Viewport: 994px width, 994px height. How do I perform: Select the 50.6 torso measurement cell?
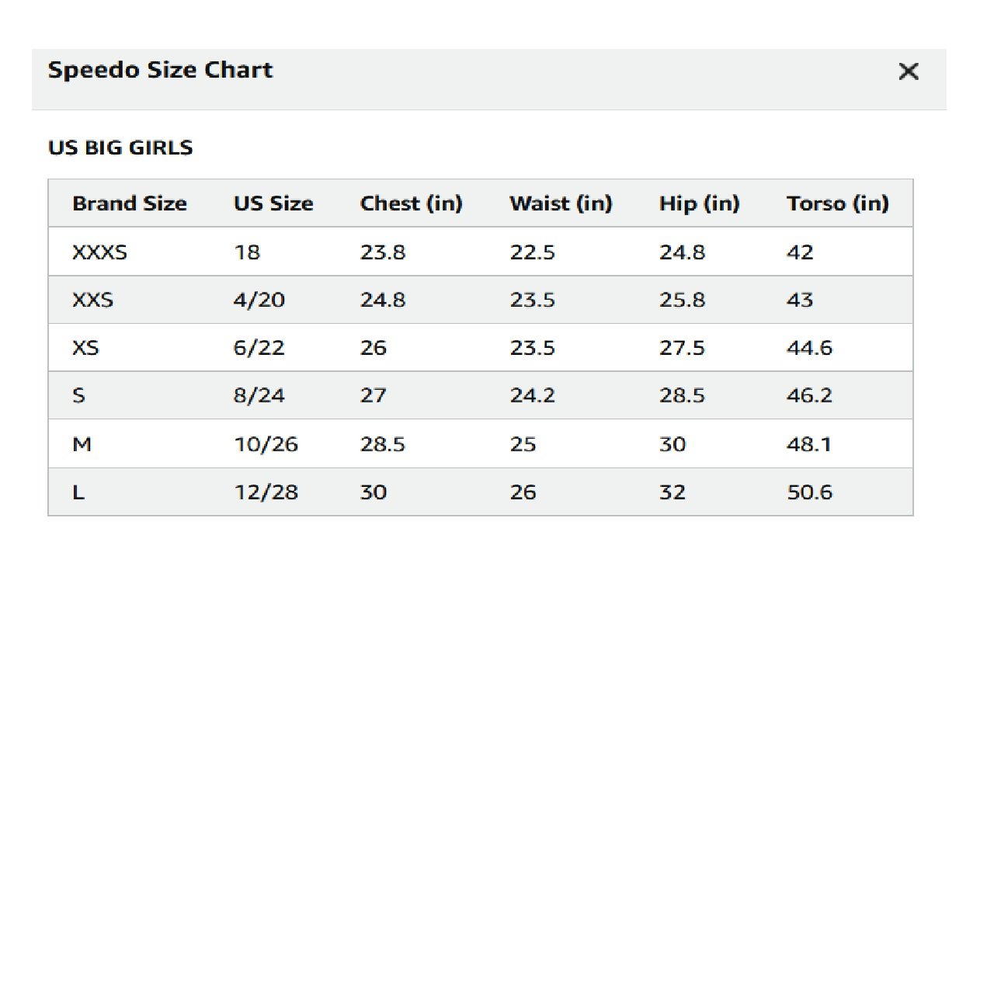809,492
